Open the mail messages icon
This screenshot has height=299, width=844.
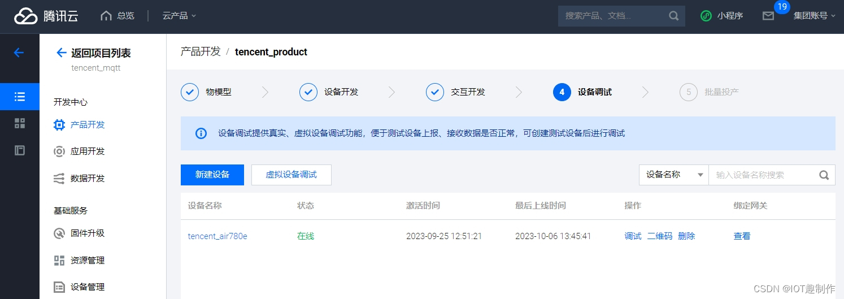tap(768, 16)
